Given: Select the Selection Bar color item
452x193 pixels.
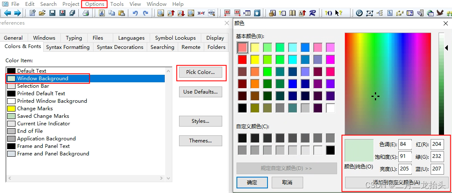Looking at the screenshot, I should (x=86, y=86).
